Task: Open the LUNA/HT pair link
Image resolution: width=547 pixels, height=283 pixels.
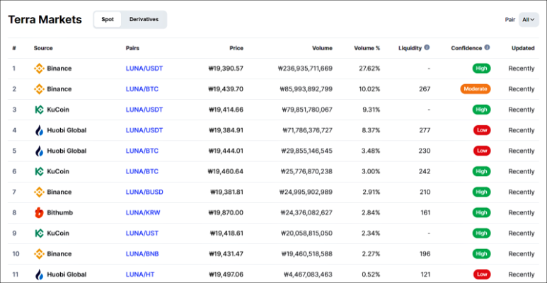Action: (140, 275)
